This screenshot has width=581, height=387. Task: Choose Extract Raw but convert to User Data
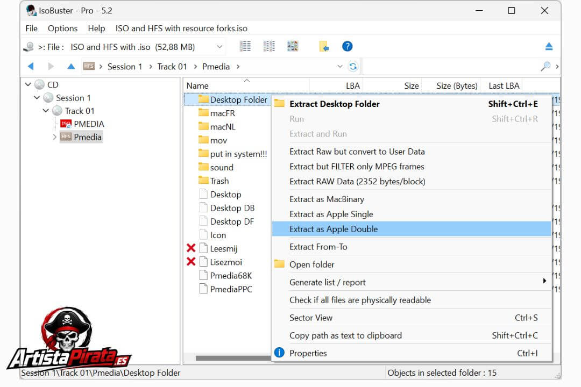[x=412, y=152]
